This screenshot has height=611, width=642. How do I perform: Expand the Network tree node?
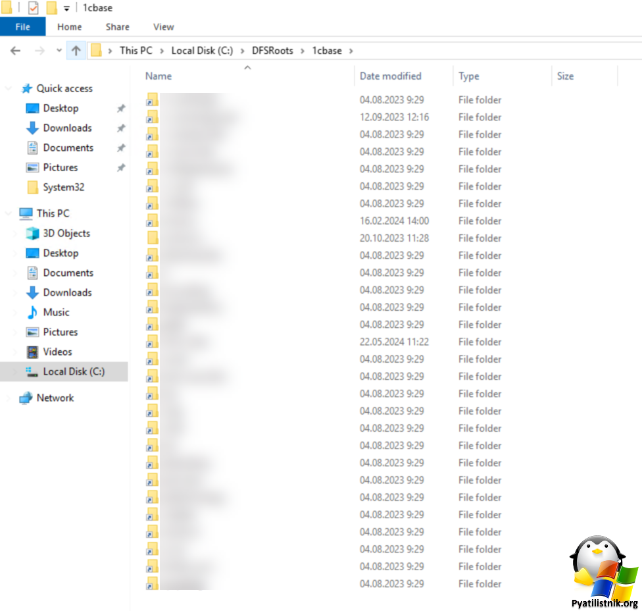pos(8,398)
